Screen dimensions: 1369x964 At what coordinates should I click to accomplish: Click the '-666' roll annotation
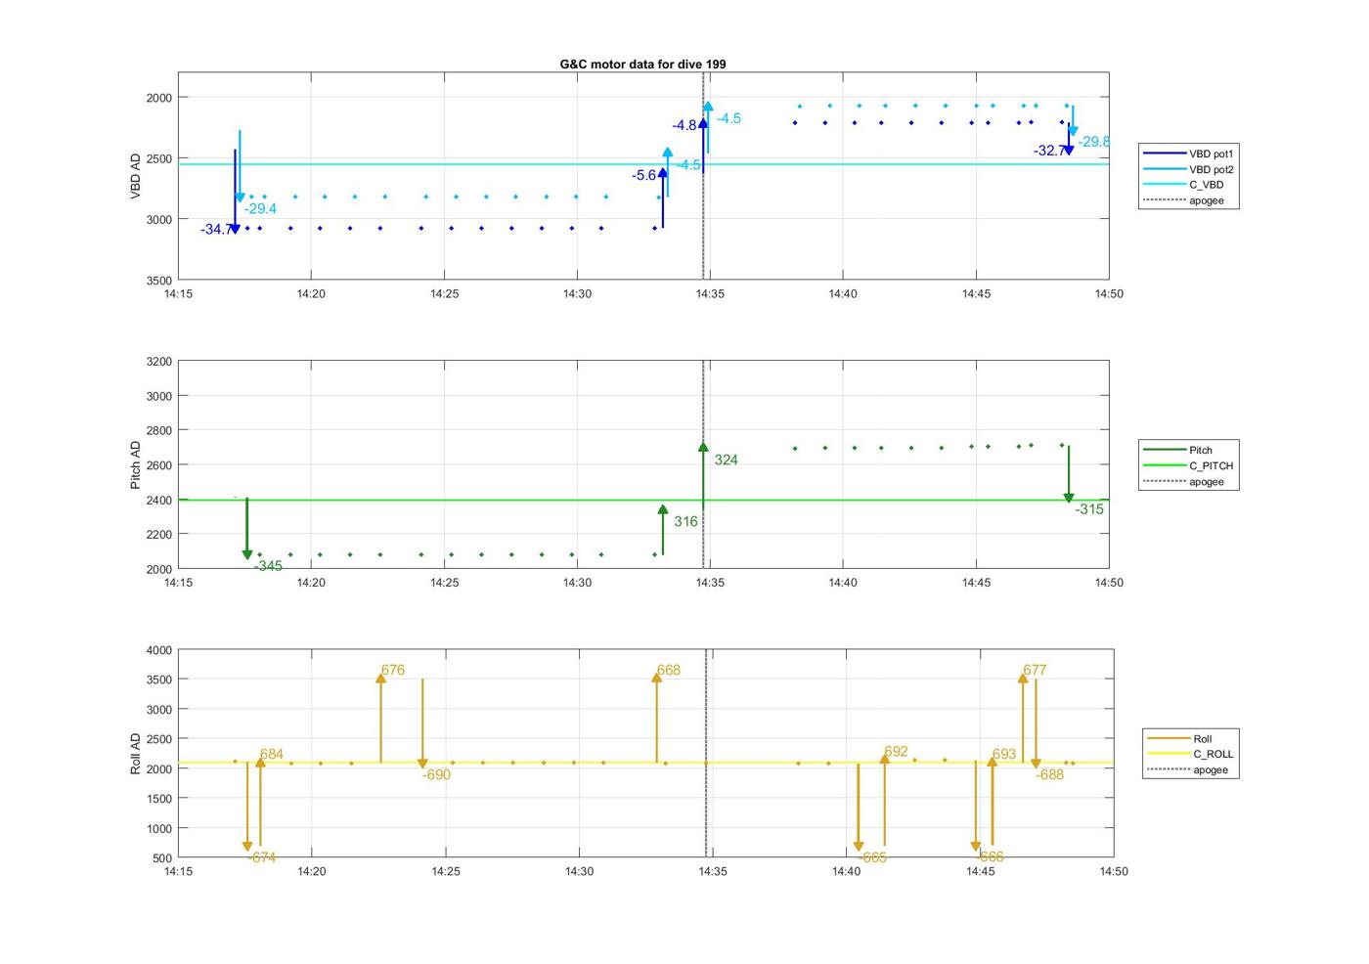(990, 856)
